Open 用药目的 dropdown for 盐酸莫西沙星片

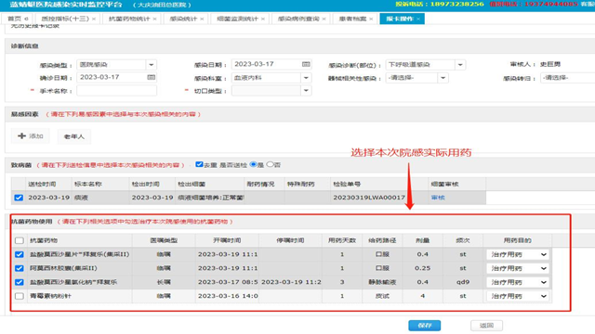click(x=518, y=254)
